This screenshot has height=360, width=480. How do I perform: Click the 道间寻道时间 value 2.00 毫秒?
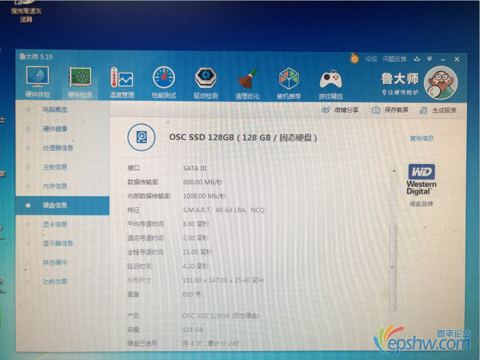tap(196, 238)
